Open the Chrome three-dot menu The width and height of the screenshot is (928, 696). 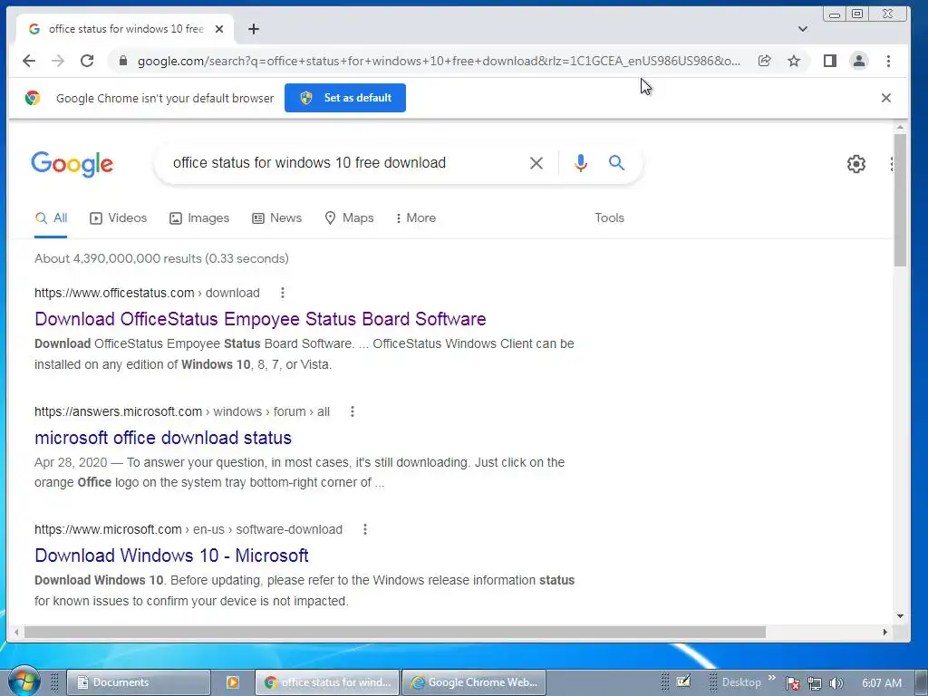click(x=888, y=61)
